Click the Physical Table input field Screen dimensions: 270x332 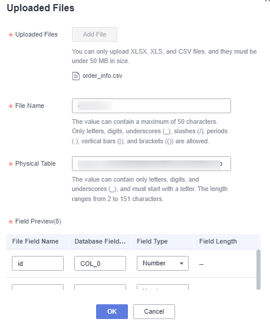coord(152,163)
